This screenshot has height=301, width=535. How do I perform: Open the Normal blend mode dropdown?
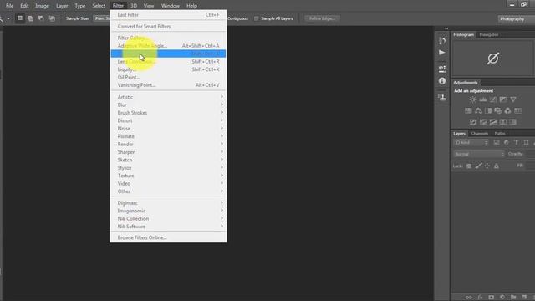[479, 154]
